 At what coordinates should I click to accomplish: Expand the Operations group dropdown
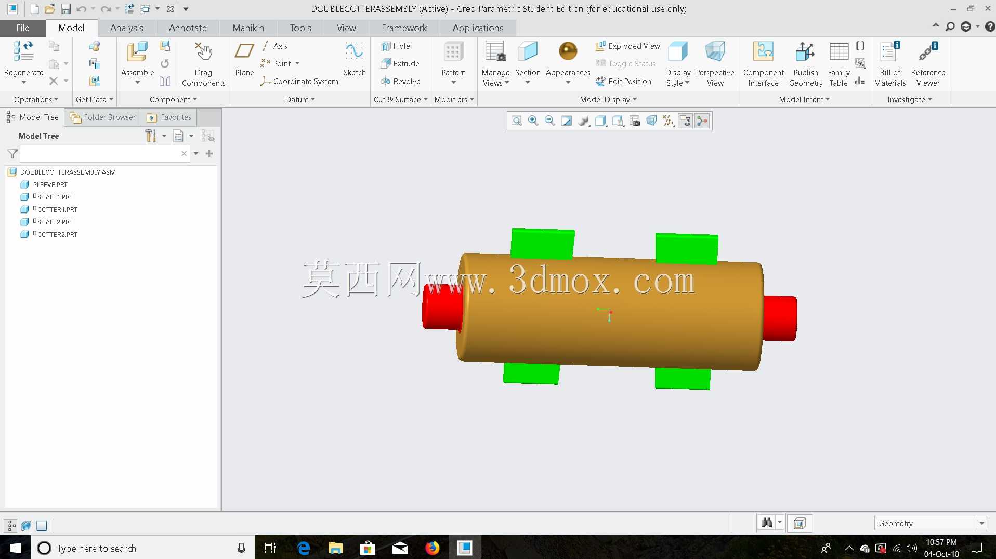coord(36,100)
